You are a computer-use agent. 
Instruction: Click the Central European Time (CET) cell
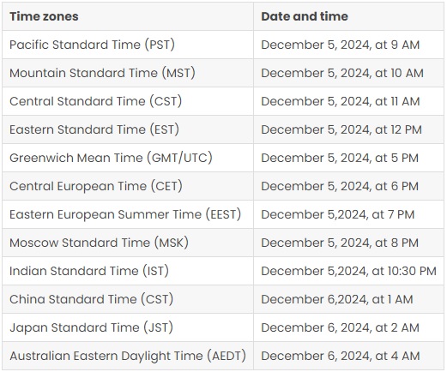(x=128, y=186)
